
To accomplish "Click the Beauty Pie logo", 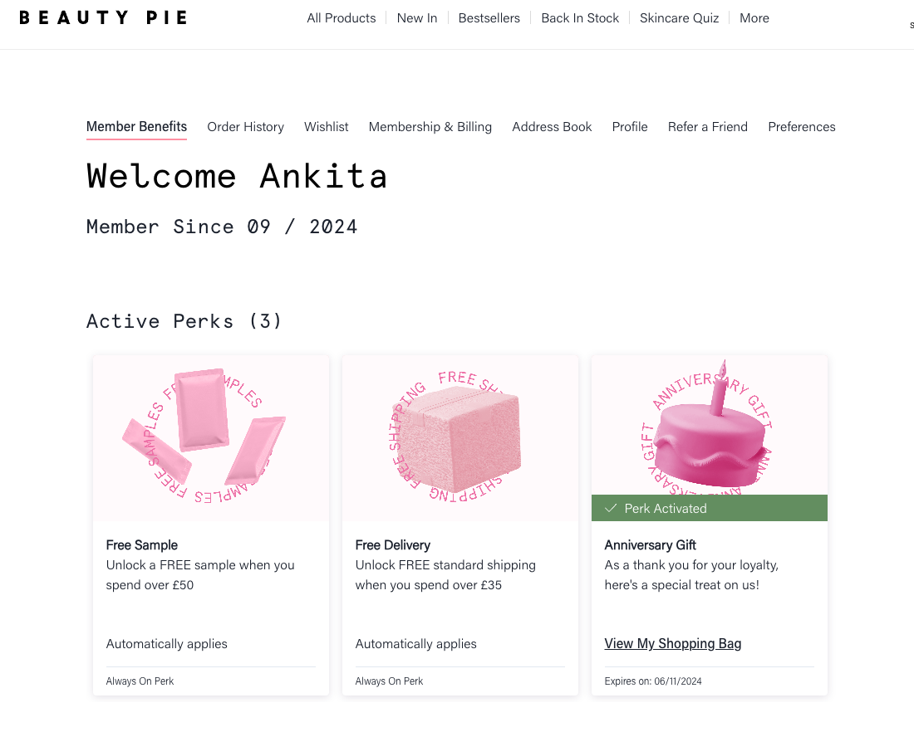I will pos(103,17).
